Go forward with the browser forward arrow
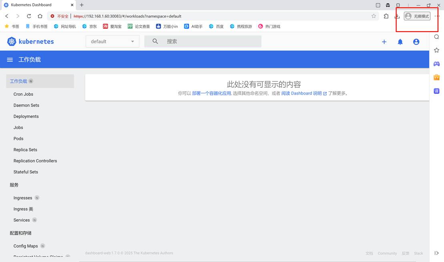Screen dimensions: 444x262 (x=18, y=16)
